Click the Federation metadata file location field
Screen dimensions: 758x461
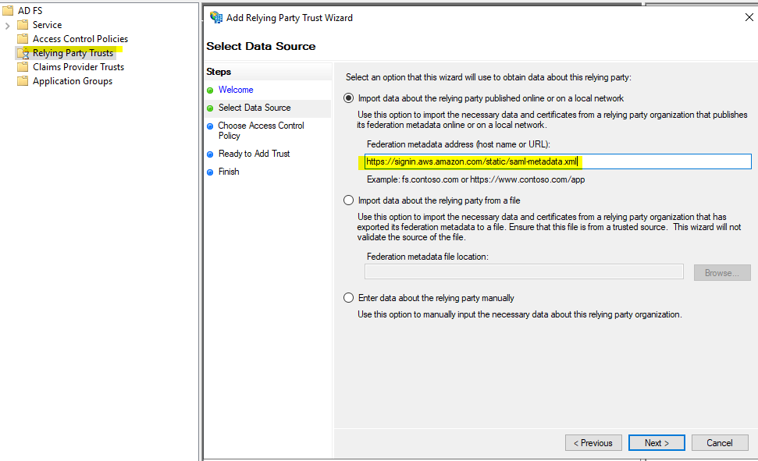point(524,271)
